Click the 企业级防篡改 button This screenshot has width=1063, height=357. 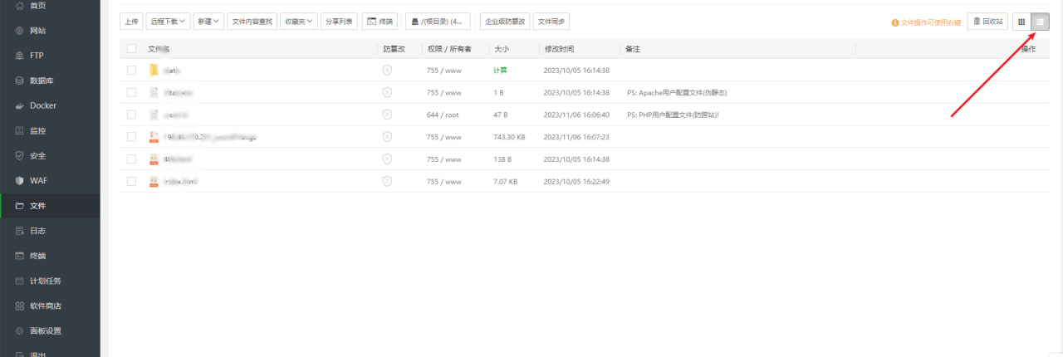tap(505, 22)
